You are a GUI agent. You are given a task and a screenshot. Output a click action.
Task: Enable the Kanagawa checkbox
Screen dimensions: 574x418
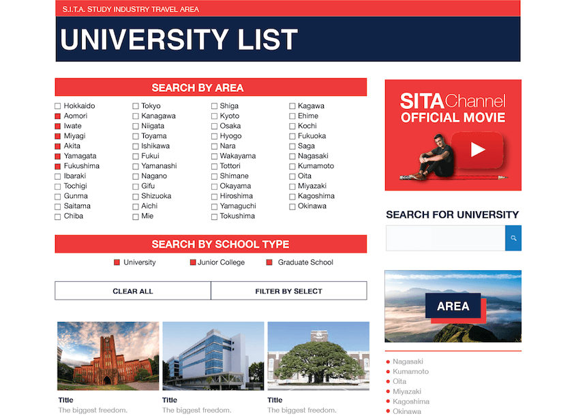click(x=136, y=116)
